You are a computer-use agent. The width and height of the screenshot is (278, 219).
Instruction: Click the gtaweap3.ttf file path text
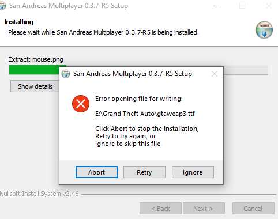(145, 114)
